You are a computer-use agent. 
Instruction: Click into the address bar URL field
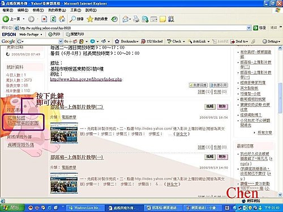130,28
